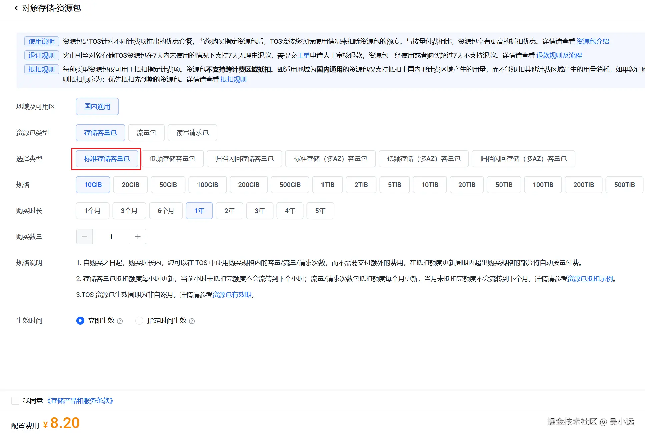
Task: Open the 《存储产品和服务条款》 terms link
Action: [x=80, y=400]
